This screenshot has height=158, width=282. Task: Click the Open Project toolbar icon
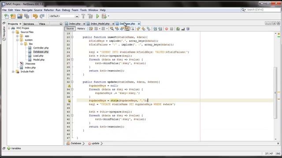(x=20, y=16)
